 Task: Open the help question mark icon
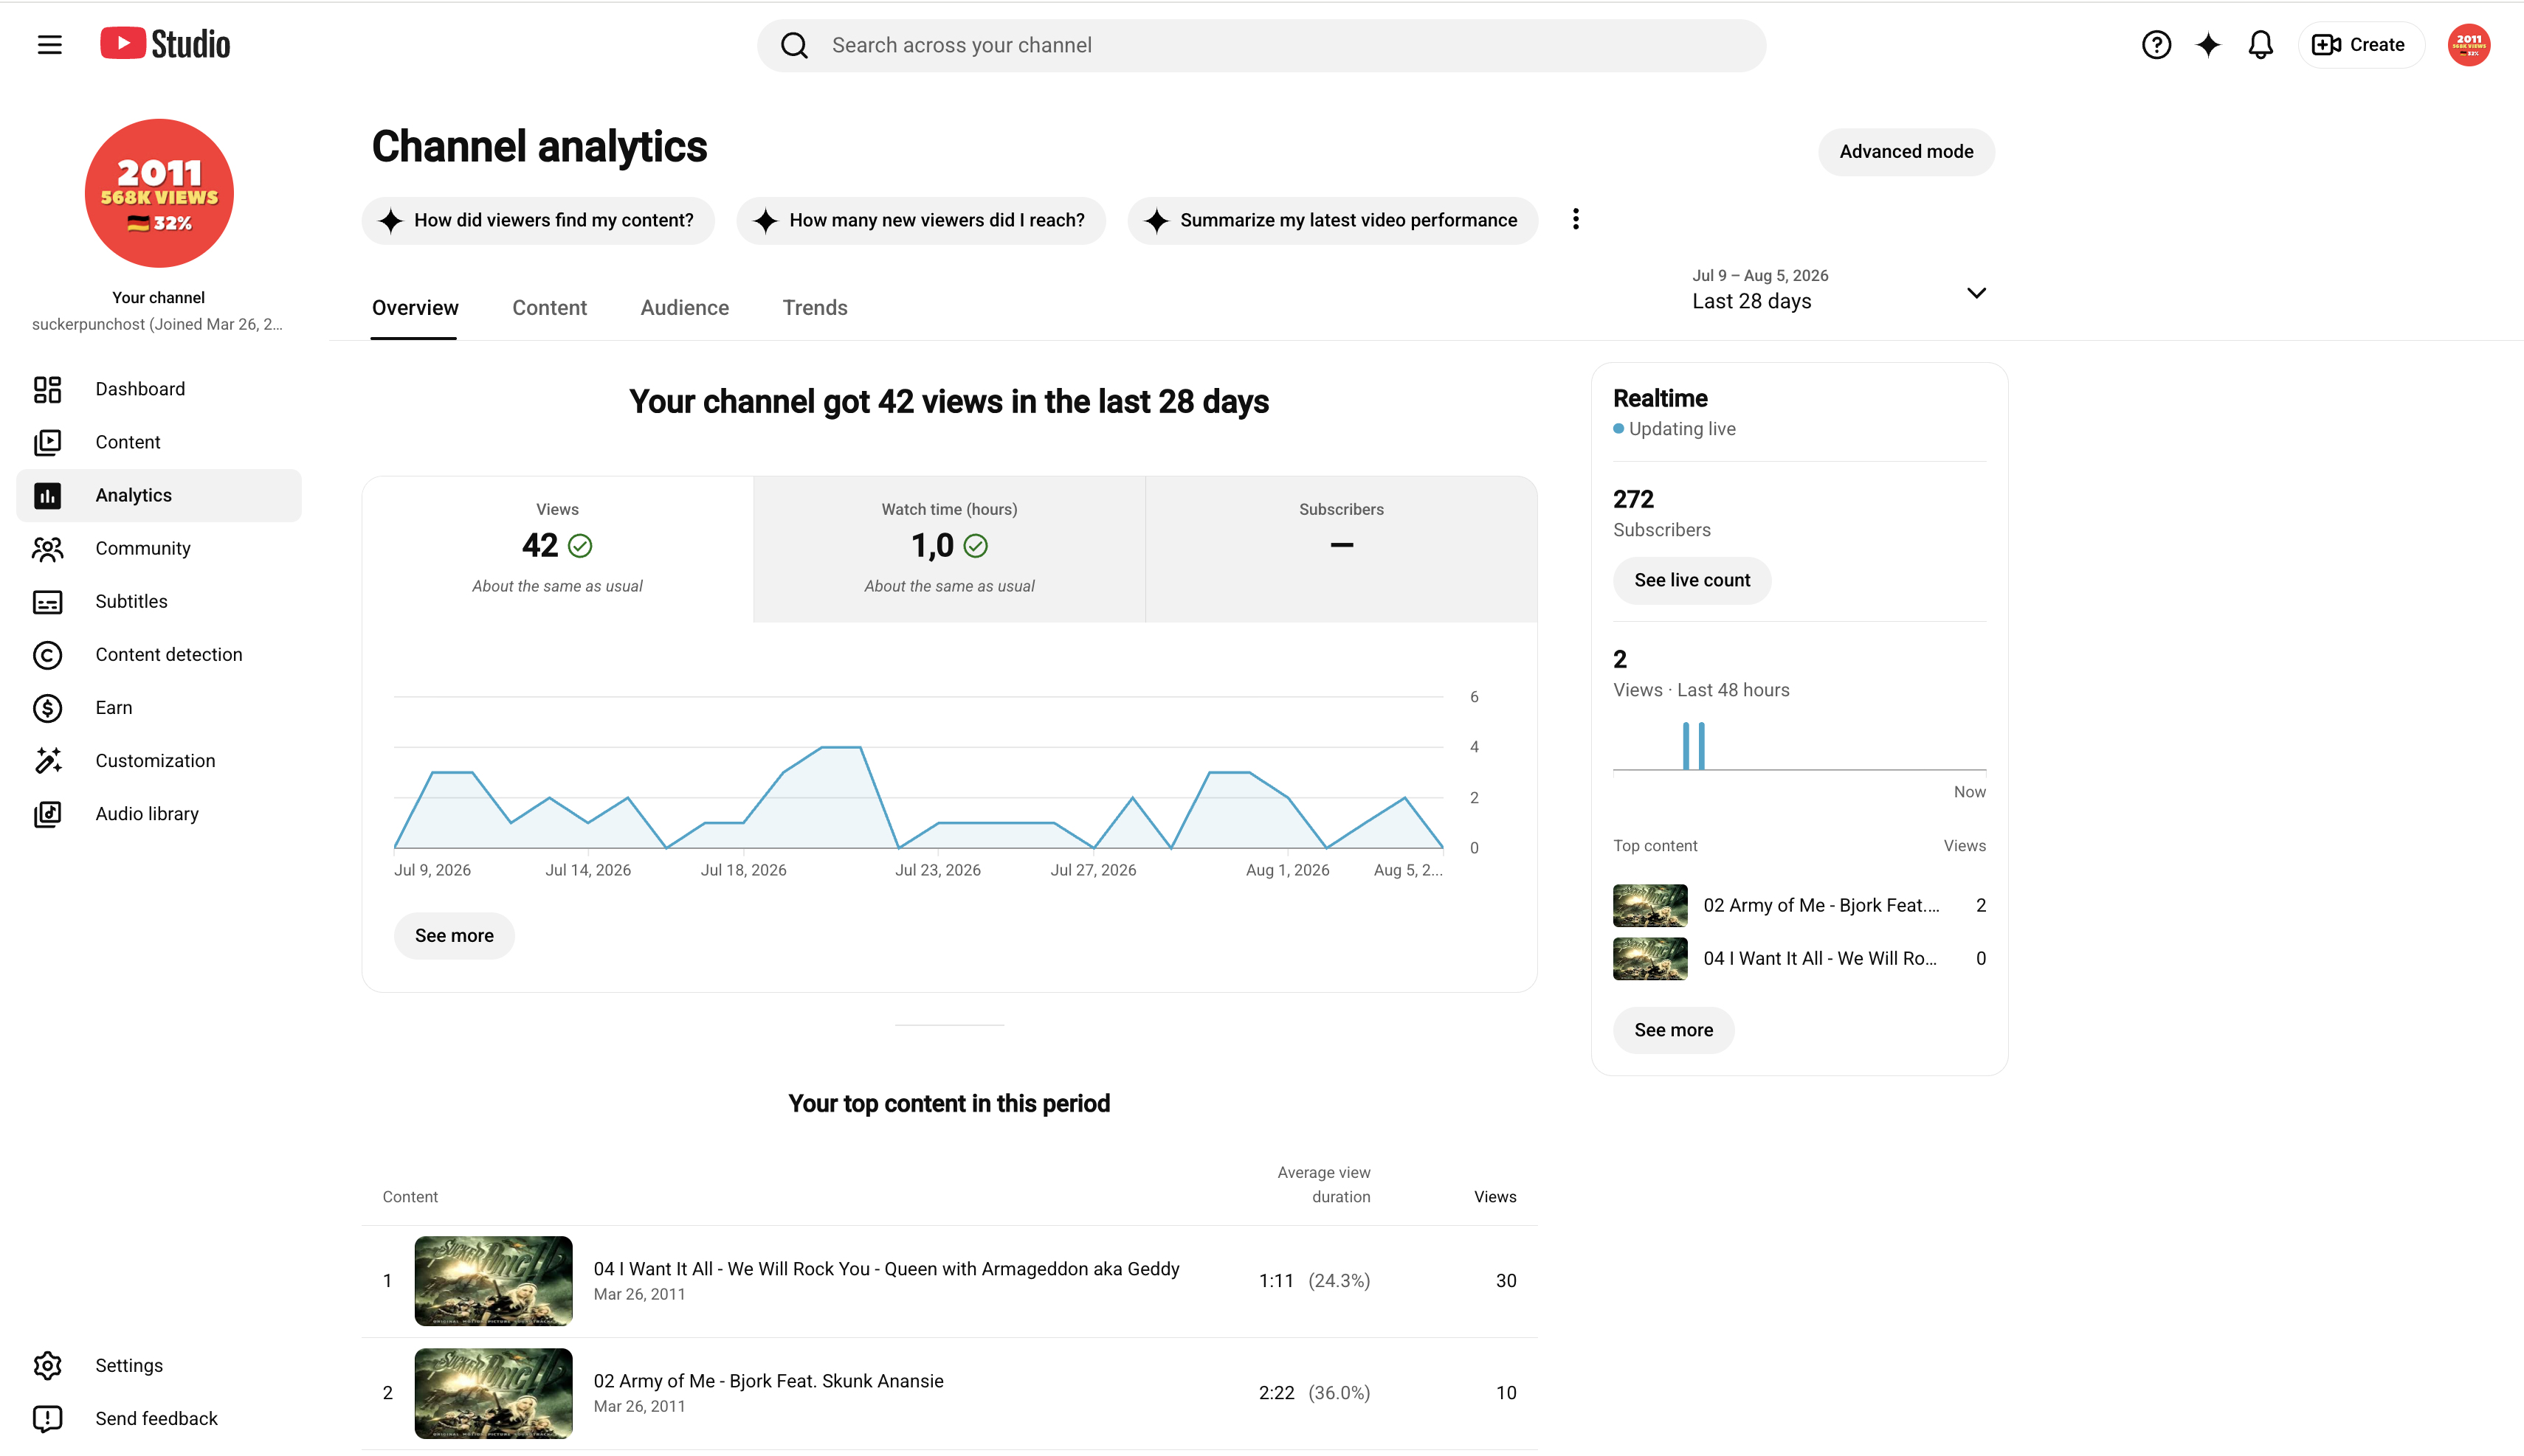coord(2156,45)
